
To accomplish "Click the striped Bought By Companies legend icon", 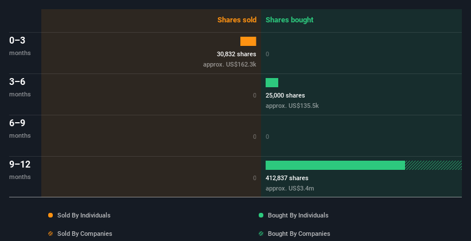I will click(261, 234).
